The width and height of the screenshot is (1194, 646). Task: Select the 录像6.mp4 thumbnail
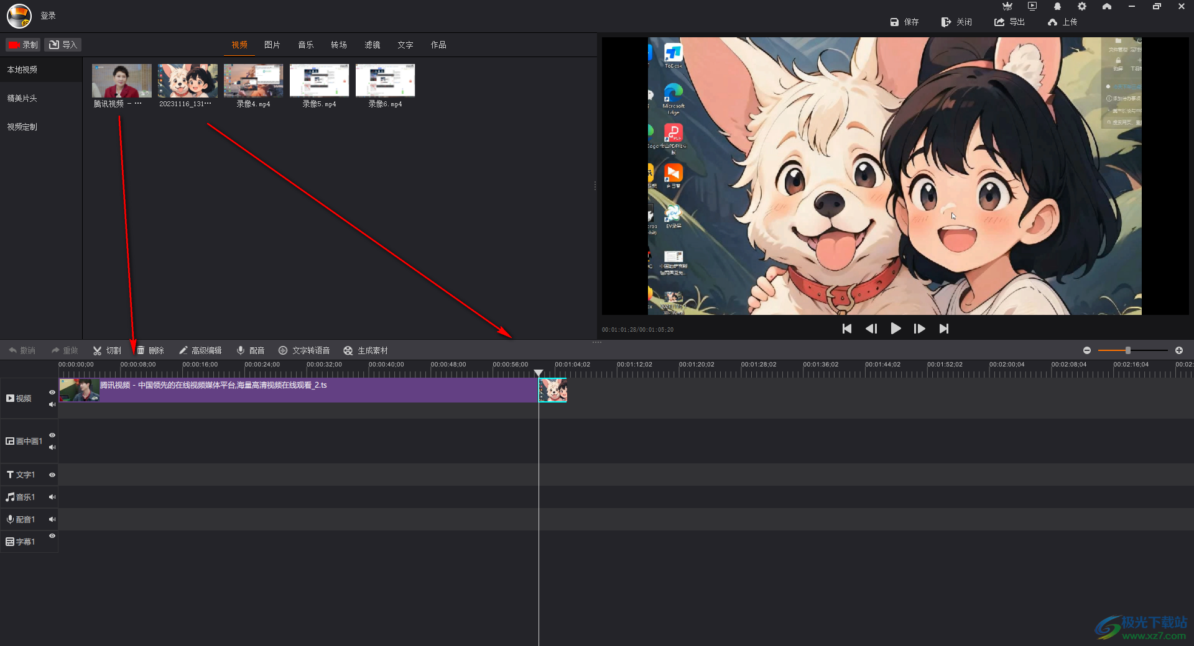point(385,81)
